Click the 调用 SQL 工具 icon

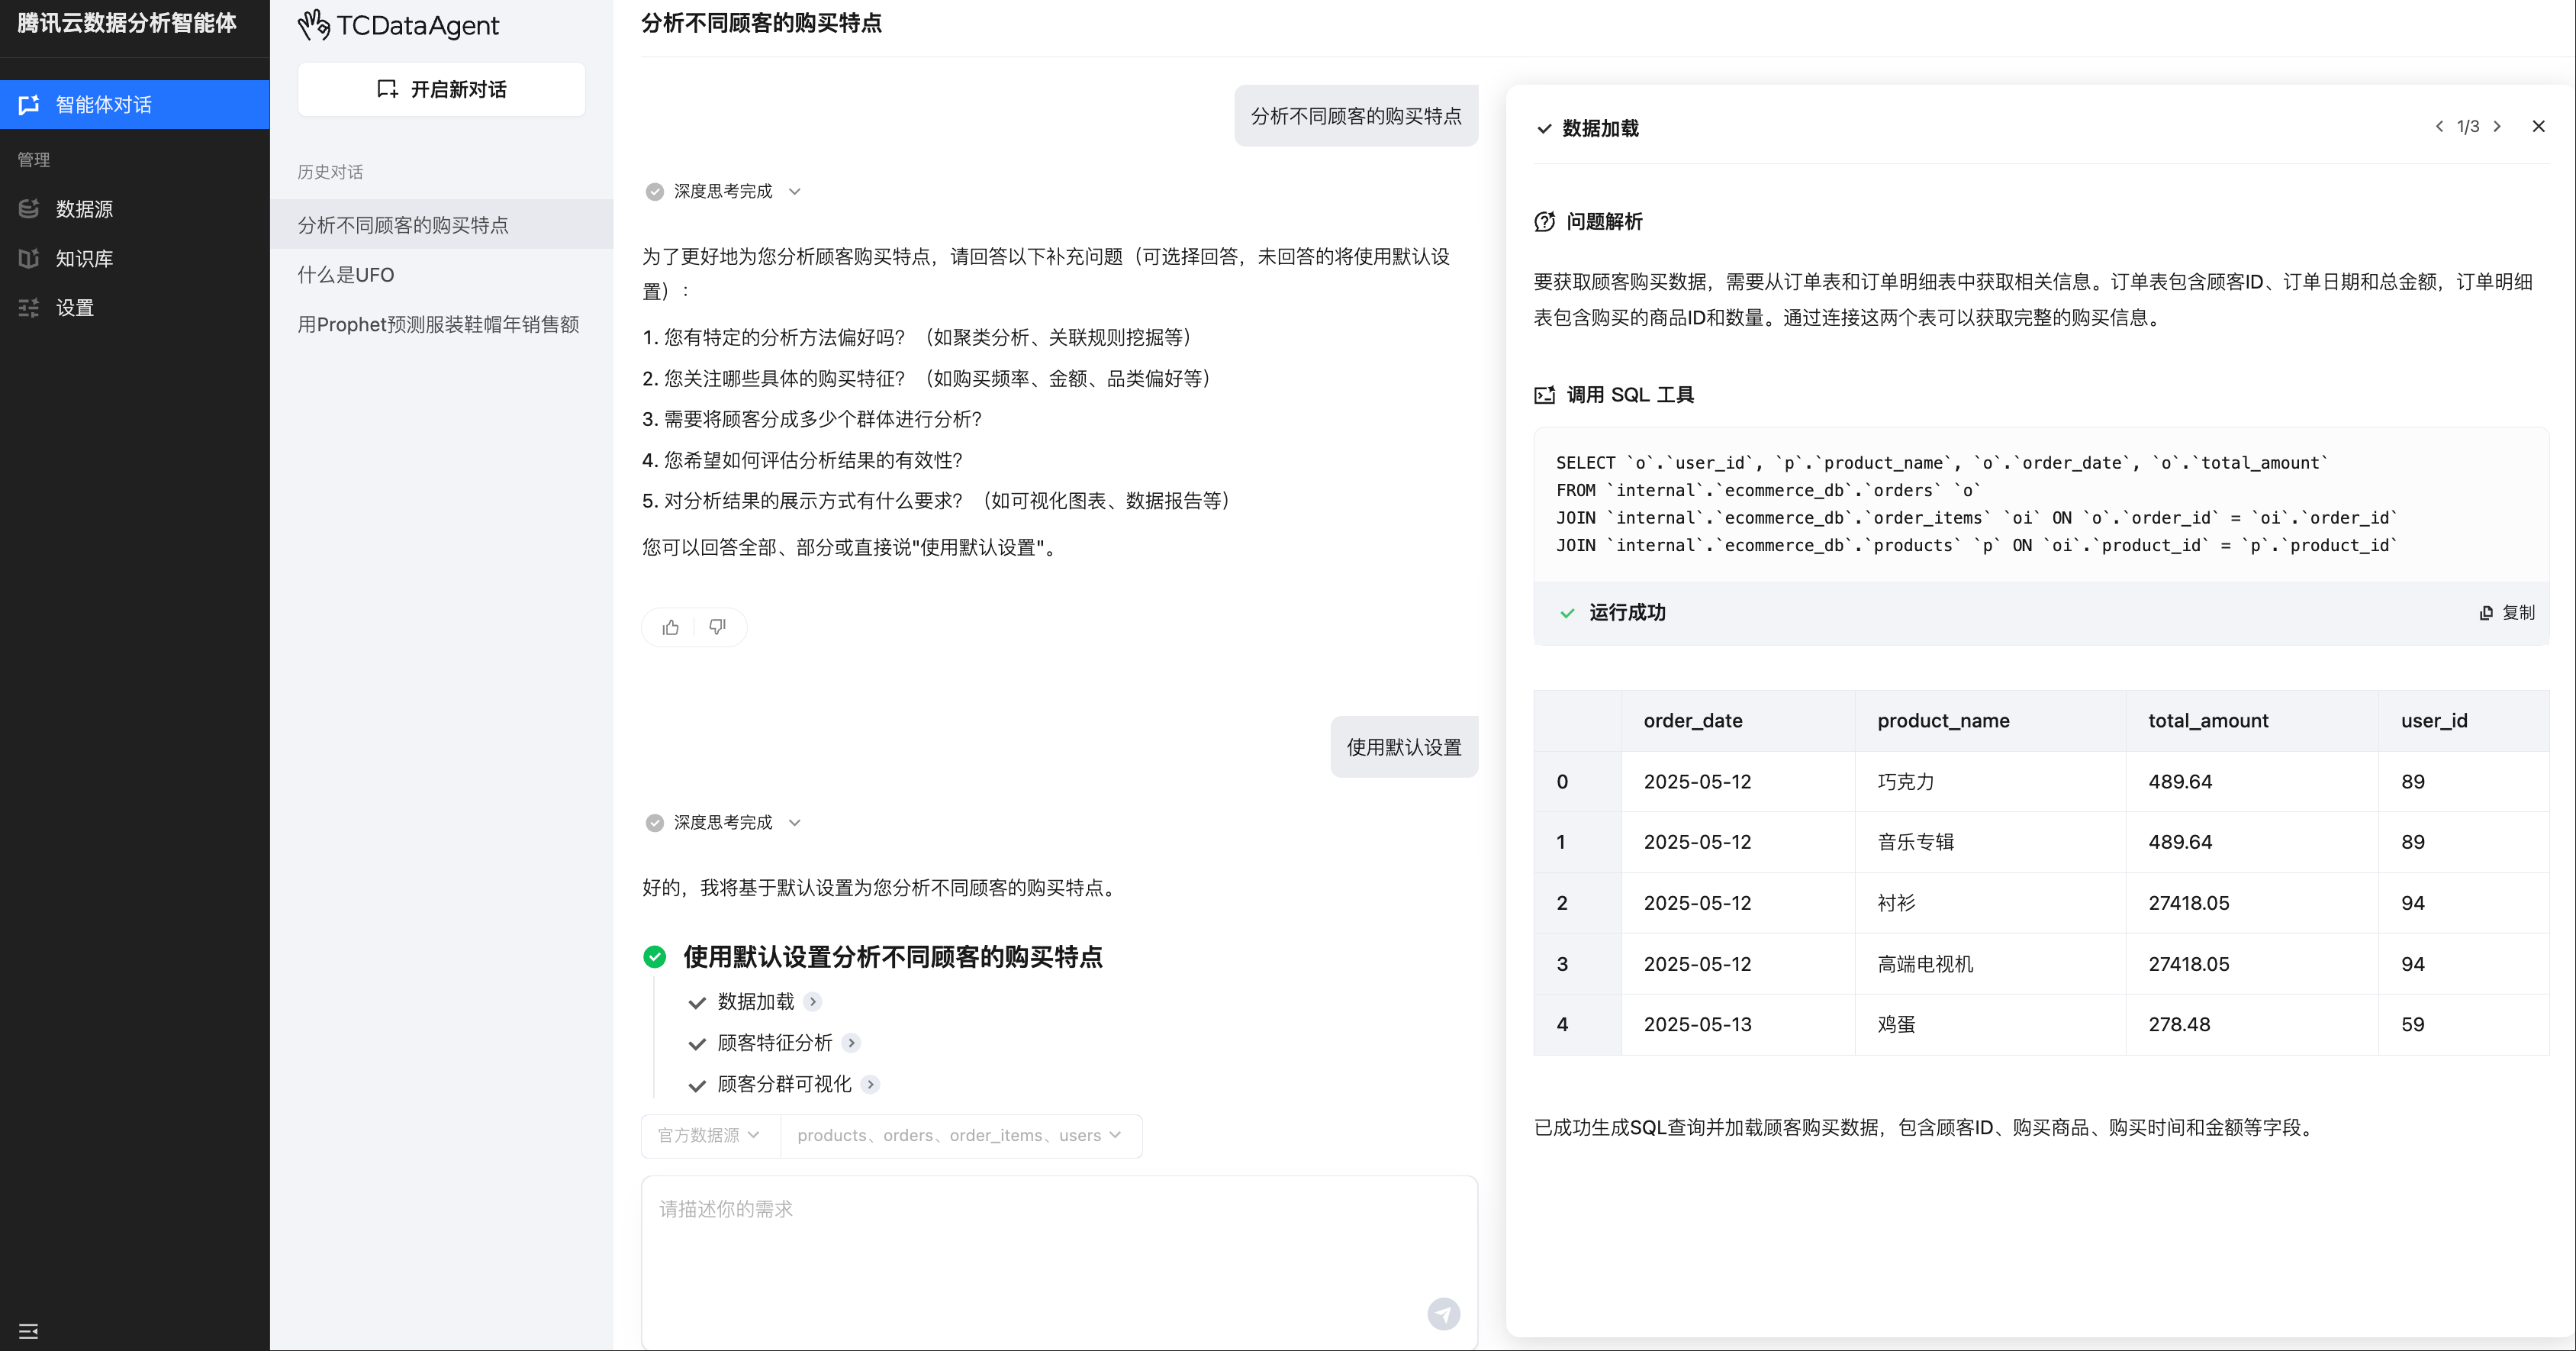[x=1545, y=395]
